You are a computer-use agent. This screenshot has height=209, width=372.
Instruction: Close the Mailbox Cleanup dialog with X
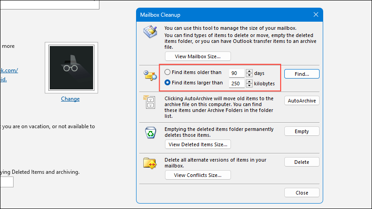click(316, 15)
